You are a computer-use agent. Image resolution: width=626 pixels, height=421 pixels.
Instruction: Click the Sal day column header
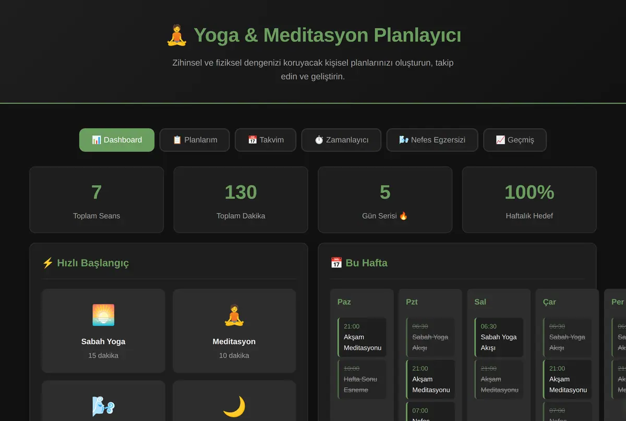[x=480, y=302]
